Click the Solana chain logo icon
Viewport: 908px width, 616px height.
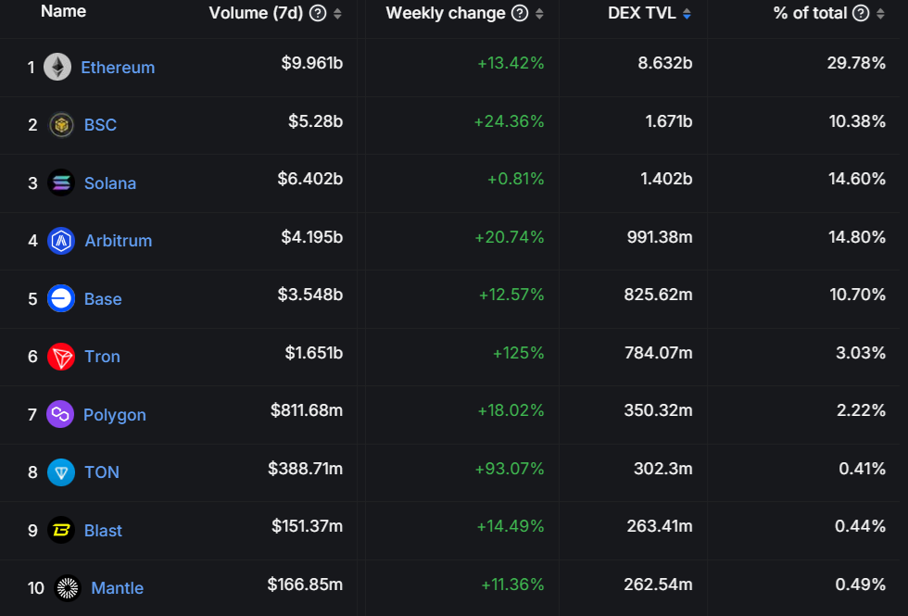(x=61, y=182)
